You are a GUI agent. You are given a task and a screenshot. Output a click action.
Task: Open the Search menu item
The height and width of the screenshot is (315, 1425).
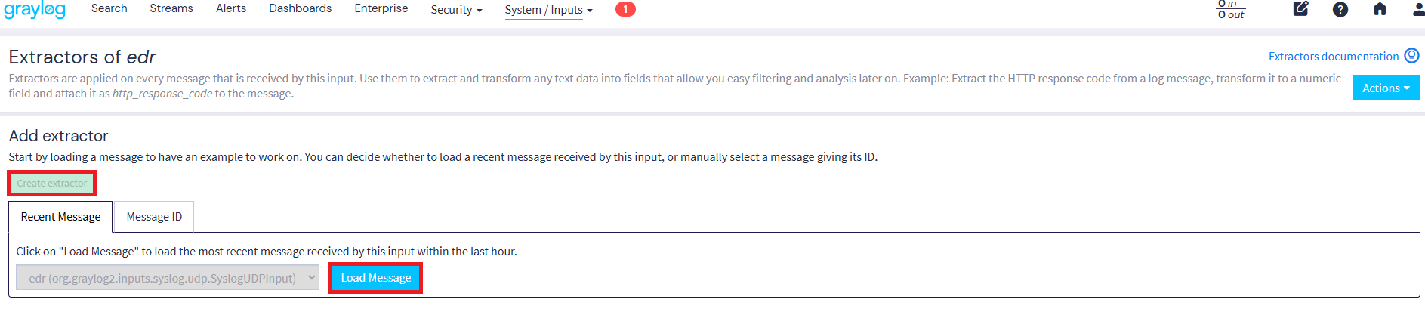(x=109, y=8)
